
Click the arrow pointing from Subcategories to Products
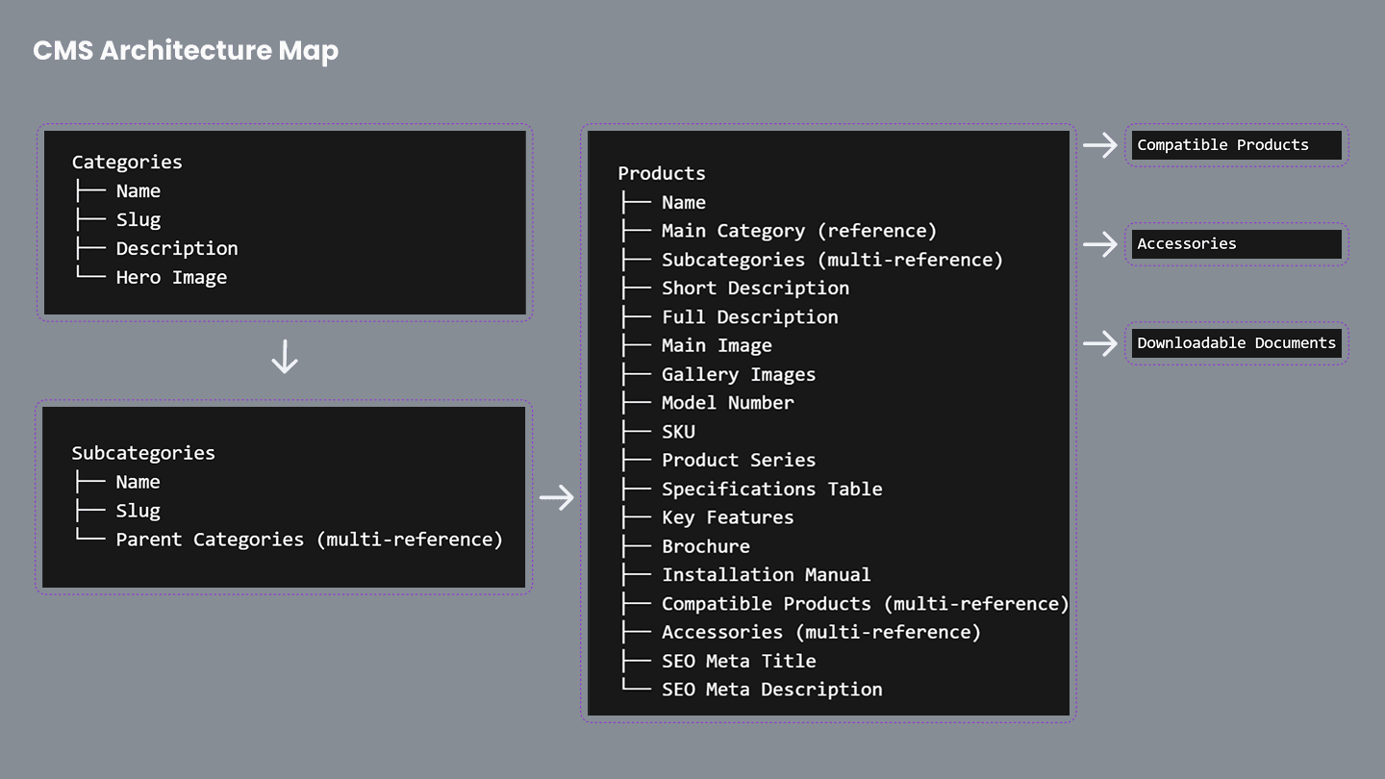click(557, 497)
